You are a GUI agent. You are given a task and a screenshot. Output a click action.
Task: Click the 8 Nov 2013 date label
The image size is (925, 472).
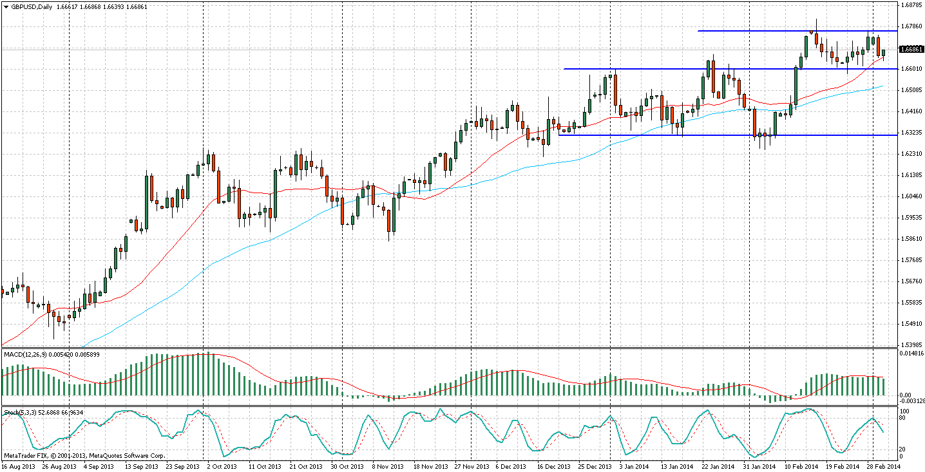click(x=387, y=466)
